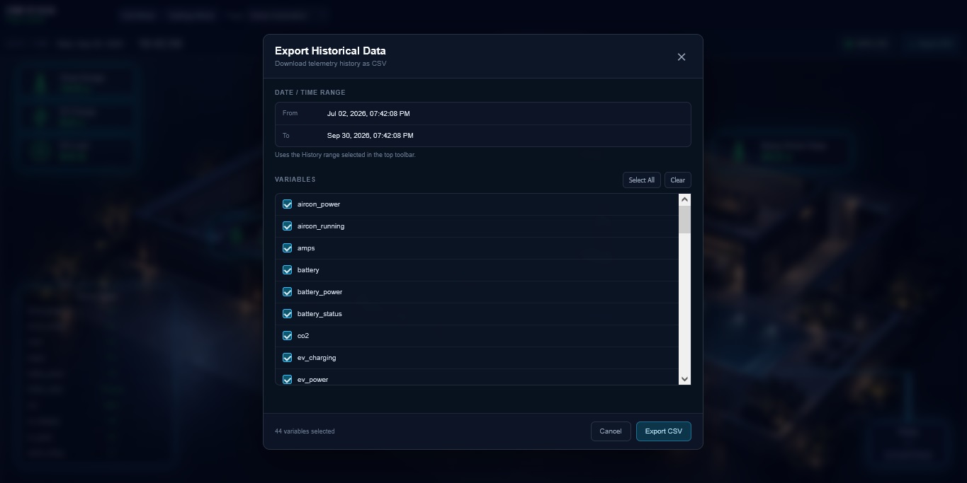This screenshot has height=483, width=967.
Task: Clear all selected variables
Action: click(678, 180)
